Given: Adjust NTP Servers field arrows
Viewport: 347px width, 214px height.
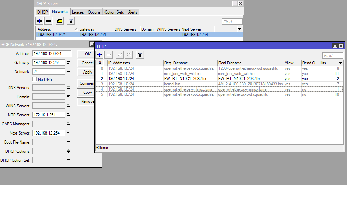Looking at the screenshot, I should click(x=68, y=115).
